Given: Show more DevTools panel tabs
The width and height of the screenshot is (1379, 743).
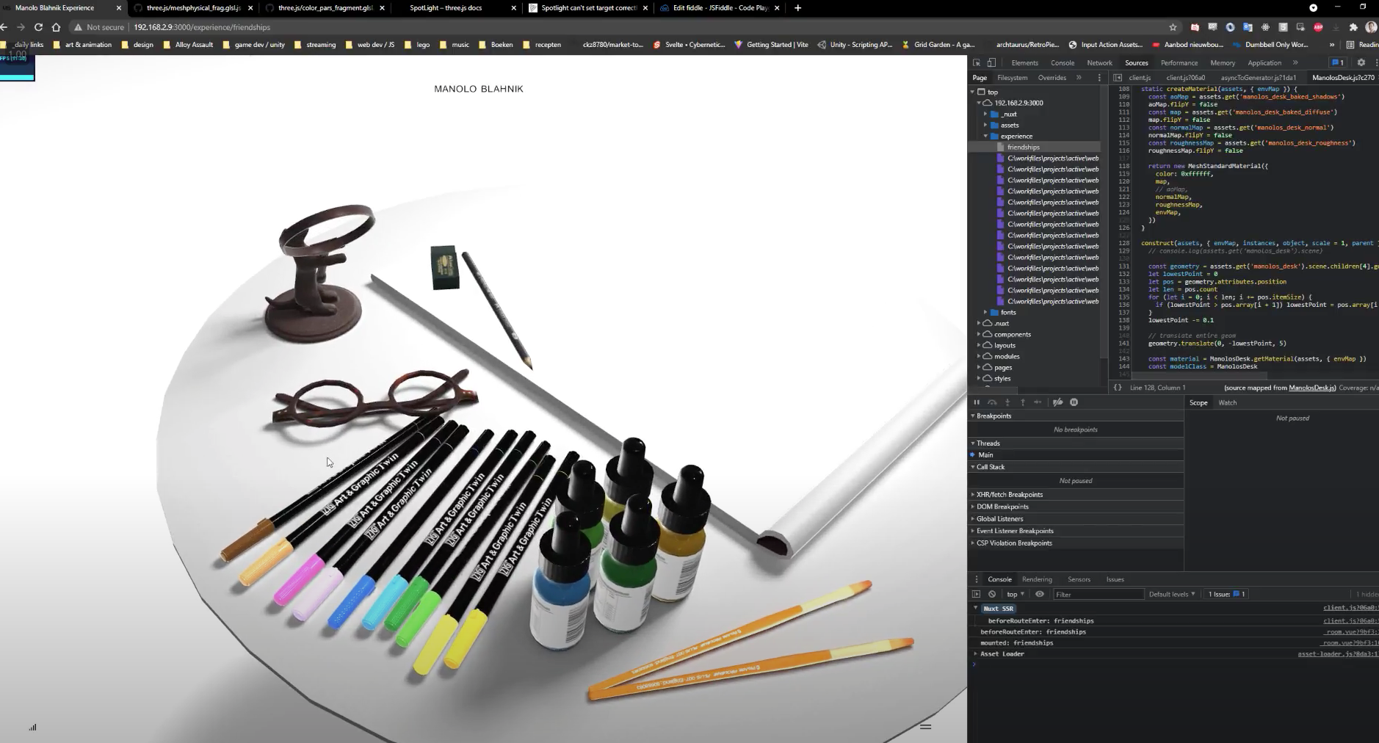Looking at the screenshot, I should point(1295,63).
